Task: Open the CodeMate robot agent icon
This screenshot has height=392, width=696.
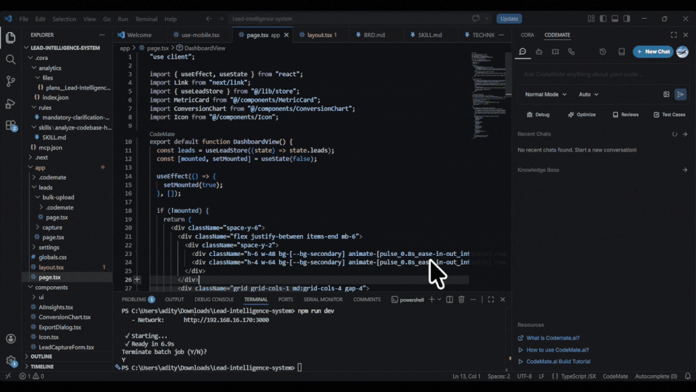Action: (539, 52)
